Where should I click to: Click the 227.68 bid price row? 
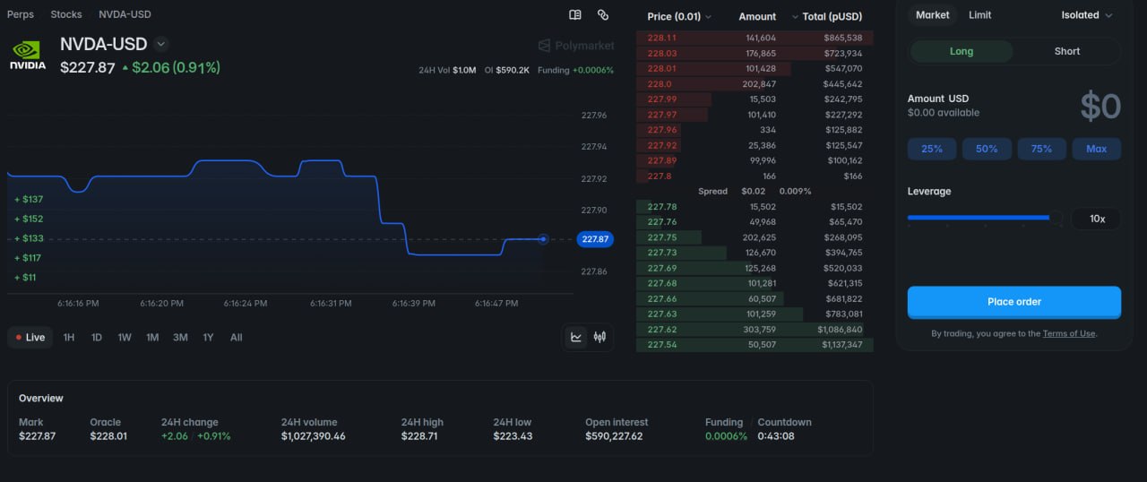755,283
